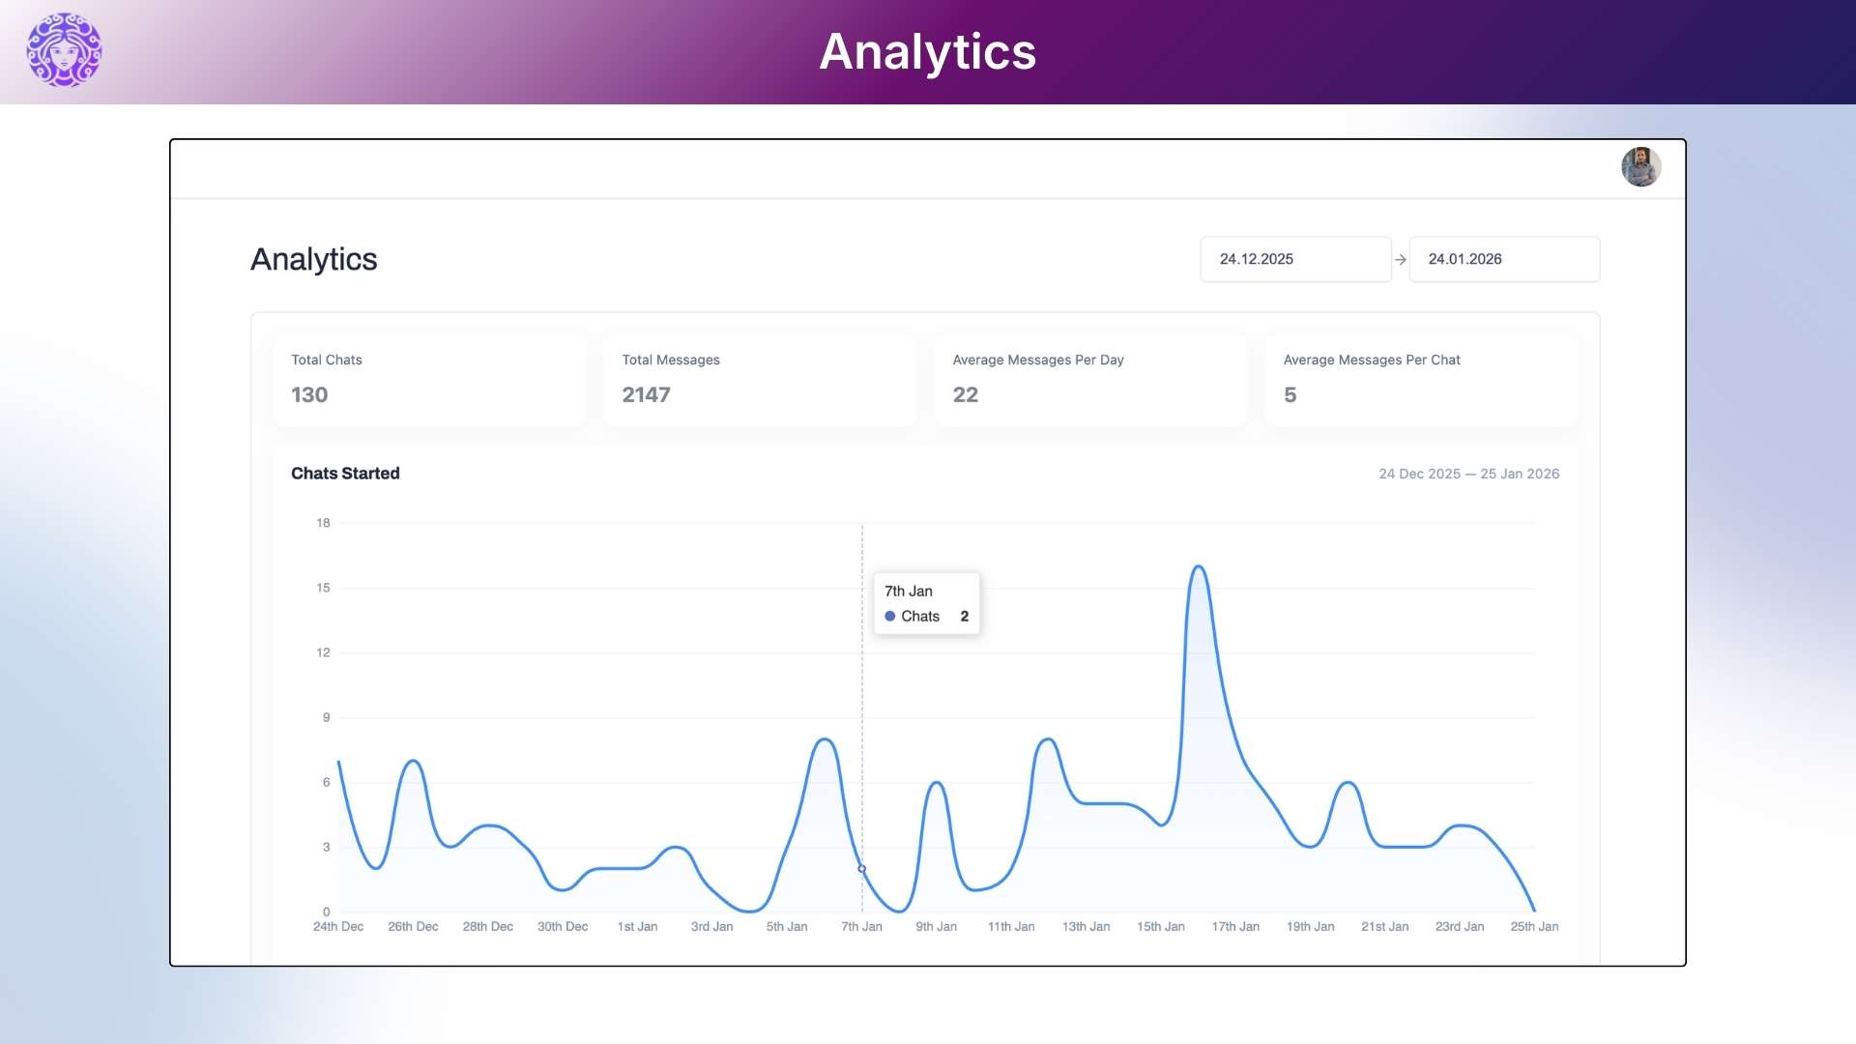Click the purple Medusa logo icon
The width and height of the screenshot is (1856, 1044).
(x=64, y=50)
